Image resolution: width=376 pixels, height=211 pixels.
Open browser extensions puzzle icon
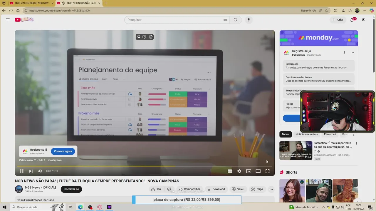[x=335, y=11]
